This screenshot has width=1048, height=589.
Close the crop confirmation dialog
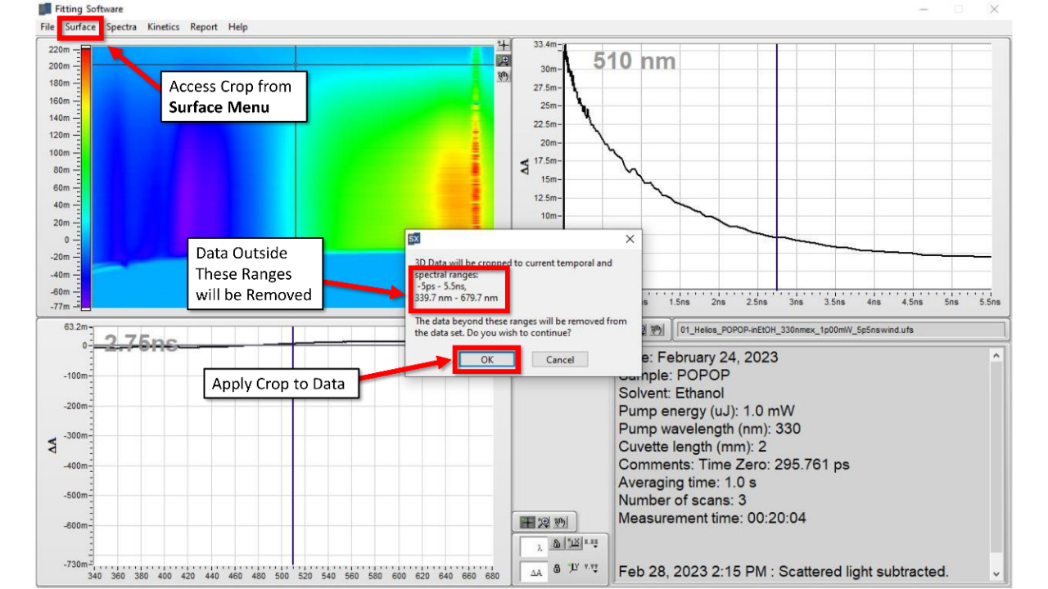click(x=630, y=239)
